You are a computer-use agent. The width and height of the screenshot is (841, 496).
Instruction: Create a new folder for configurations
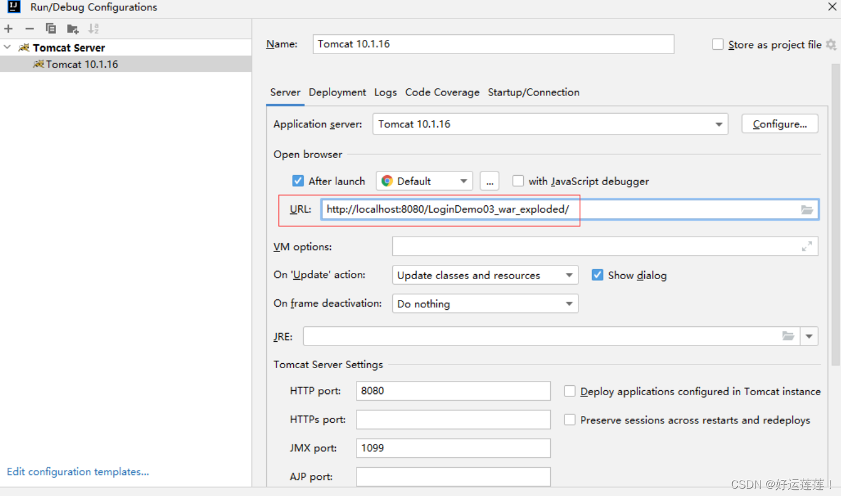click(x=73, y=28)
